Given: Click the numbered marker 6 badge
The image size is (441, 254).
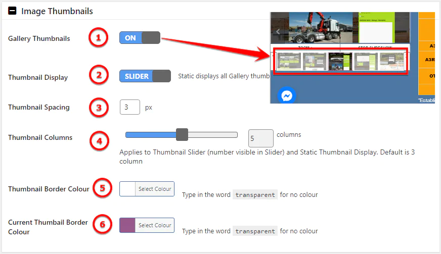Looking at the screenshot, I should 103,225.
